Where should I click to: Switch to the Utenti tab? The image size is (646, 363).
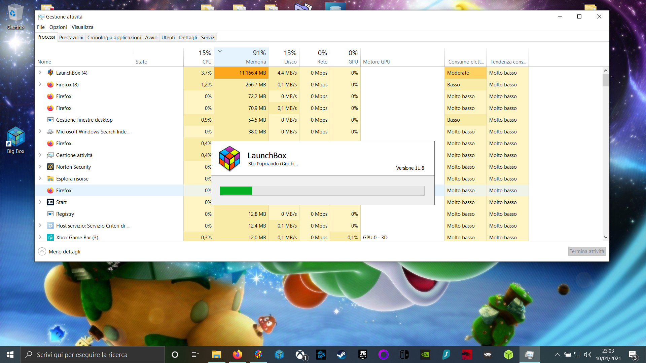tap(168, 37)
